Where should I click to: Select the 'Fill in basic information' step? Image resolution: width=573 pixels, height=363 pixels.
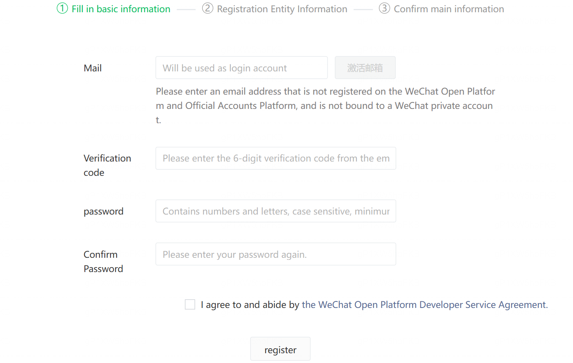(121, 9)
